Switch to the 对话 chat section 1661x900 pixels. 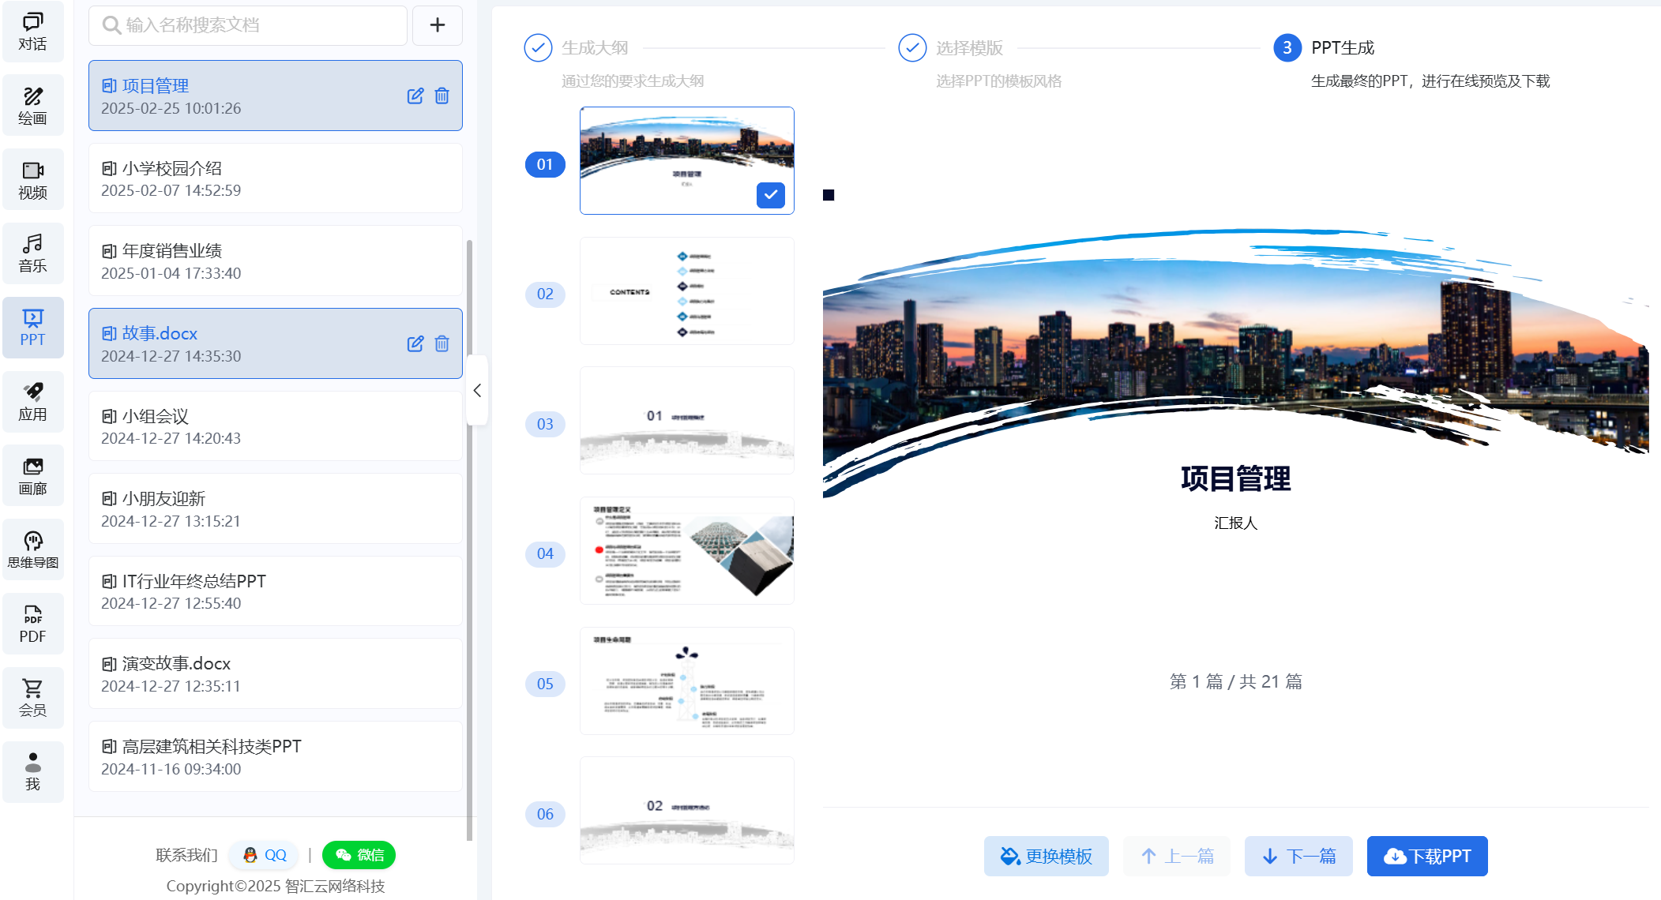pos(32,32)
